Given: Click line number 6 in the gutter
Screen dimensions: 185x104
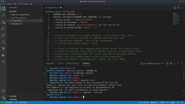Looking at the screenshot, I should point(49,28).
